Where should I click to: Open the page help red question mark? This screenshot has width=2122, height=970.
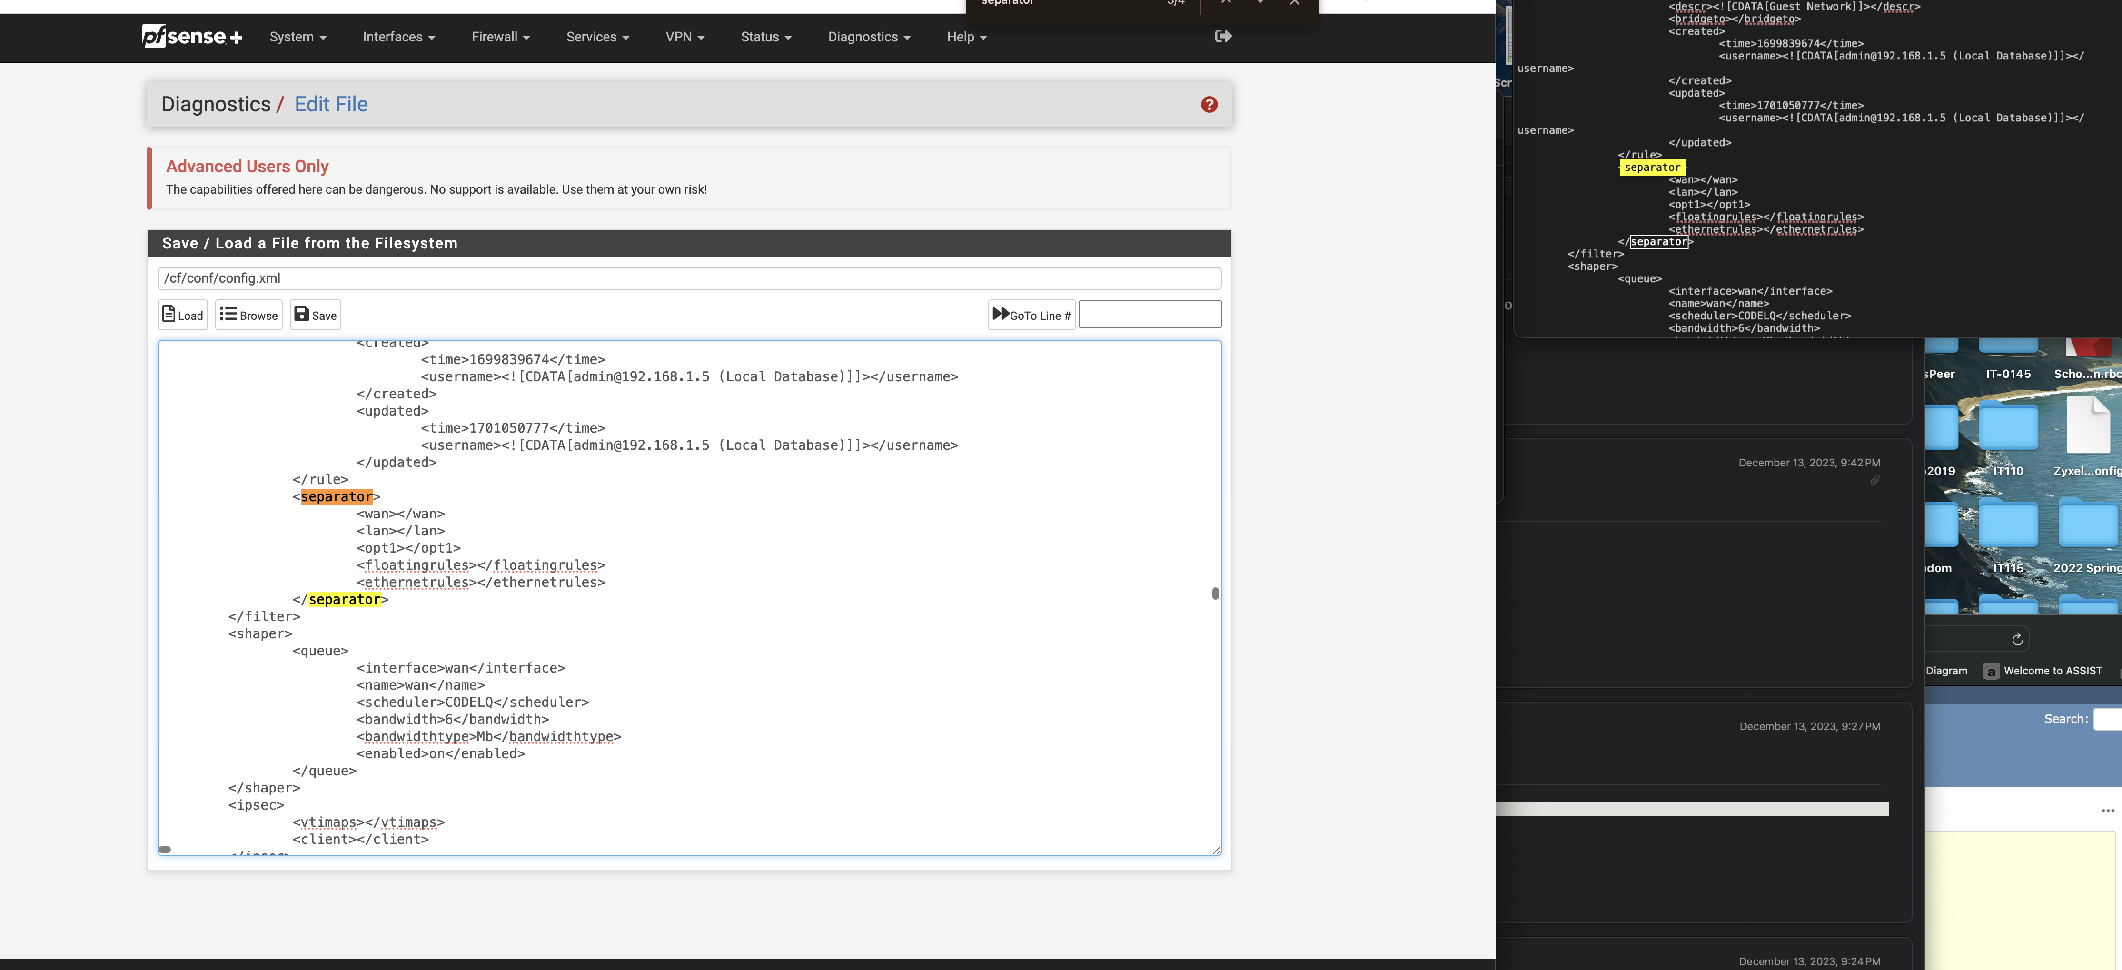coord(1209,105)
